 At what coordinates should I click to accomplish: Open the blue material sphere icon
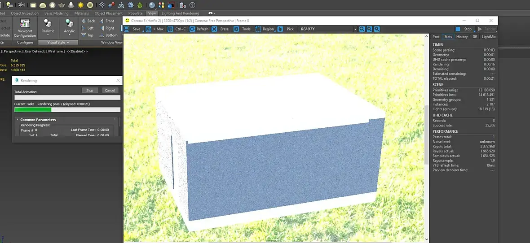point(152,5)
